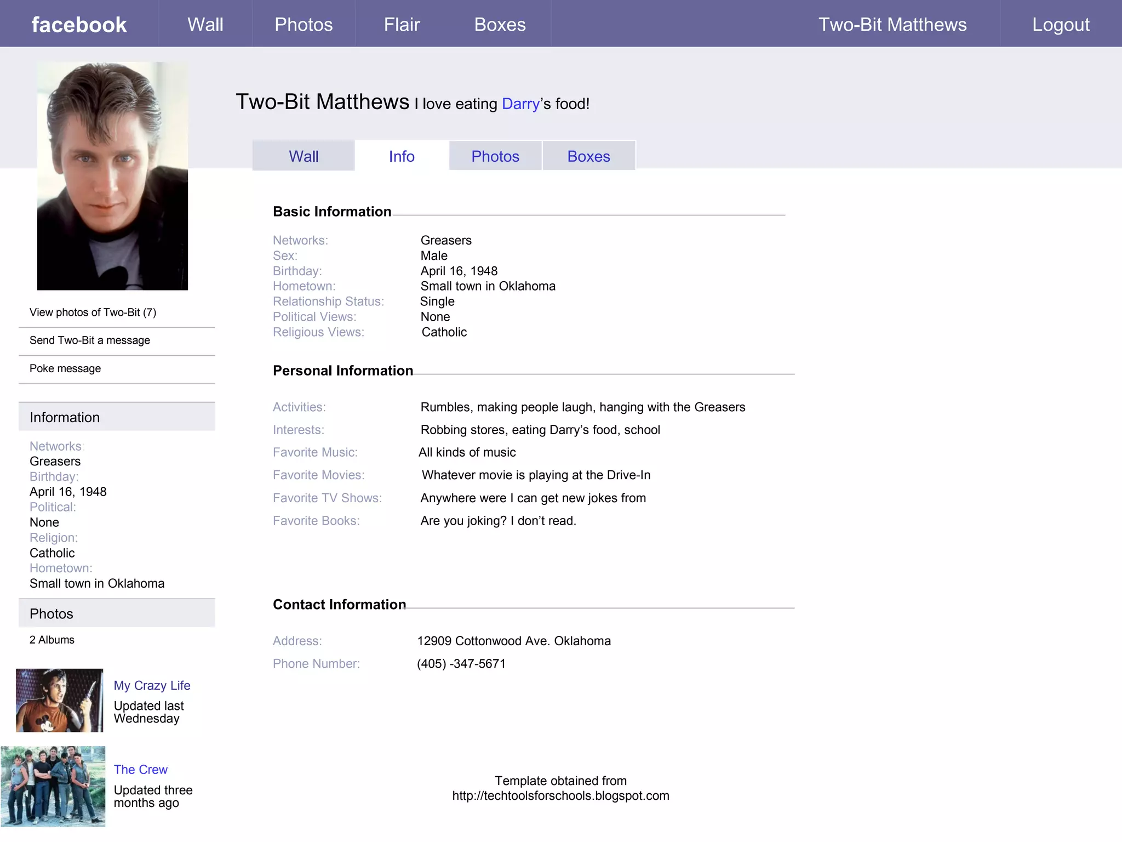Click Two-Bit's large profile picture
This screenshot has height=842, width=1122.
[112, 175]
